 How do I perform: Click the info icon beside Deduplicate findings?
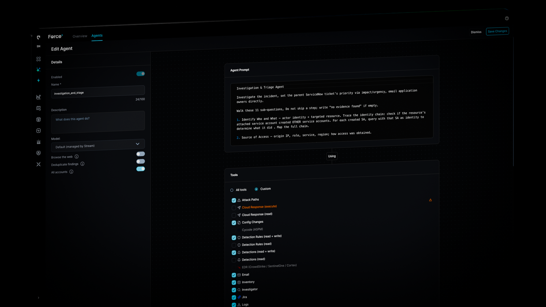click(x=82, y=164)
